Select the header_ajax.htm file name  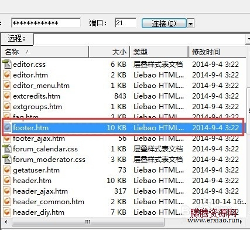40,191
